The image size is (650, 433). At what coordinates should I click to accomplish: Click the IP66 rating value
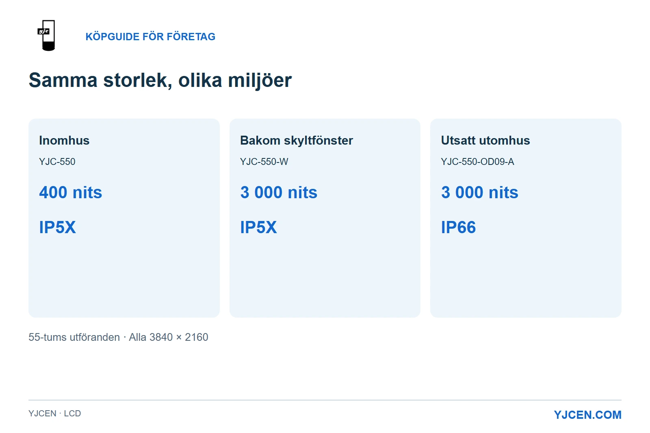click(458, 227)
